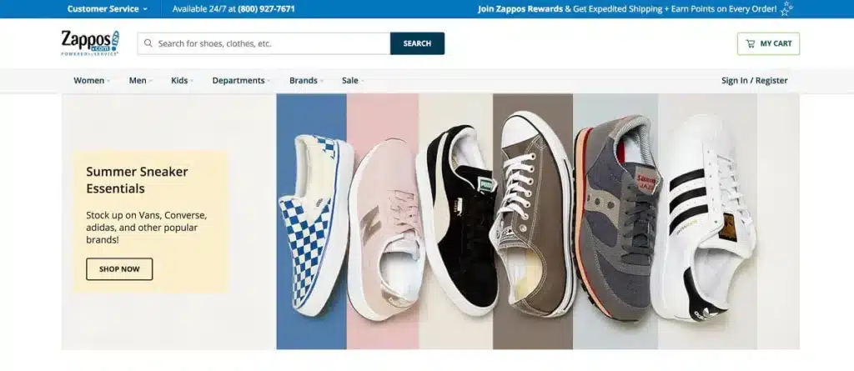Click the magnifying glass icon in search bar
The width and height of the screenshot is (854, 371).
point(148,43)
